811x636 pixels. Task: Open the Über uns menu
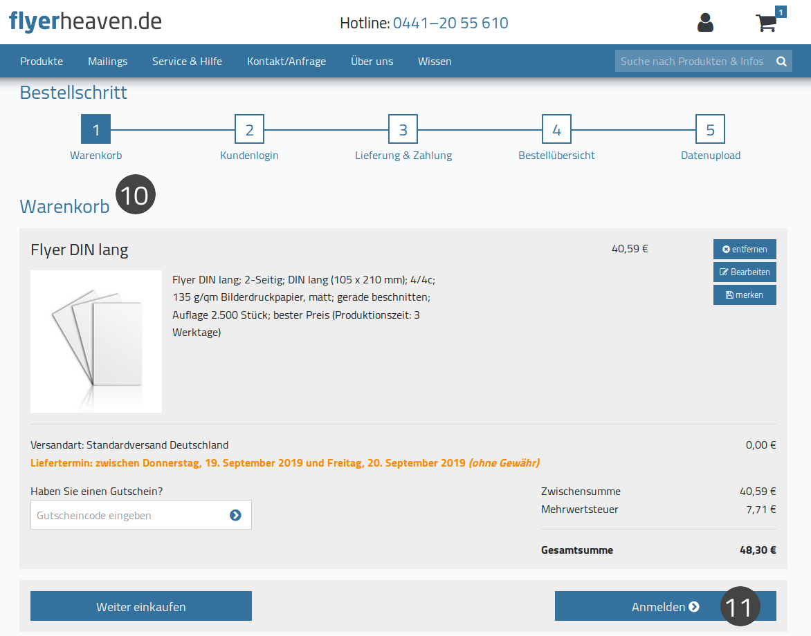[x=372, y=62]
